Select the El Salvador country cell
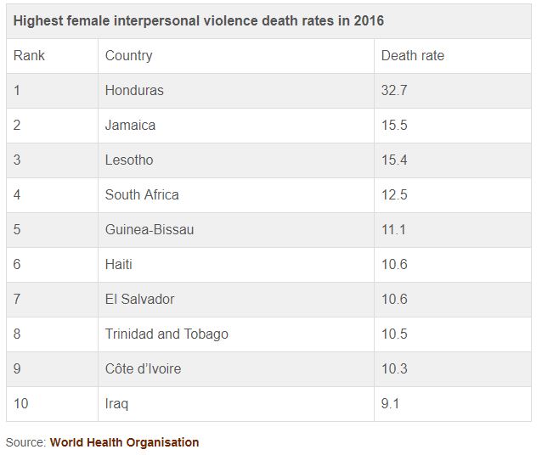Viewport: 542px width, 455px height. pyautogui.click(x=139, y=299)
